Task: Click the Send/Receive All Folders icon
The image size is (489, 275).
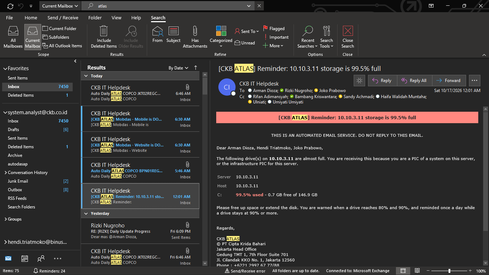Action: pyautogui.click(x=10, y=6)
